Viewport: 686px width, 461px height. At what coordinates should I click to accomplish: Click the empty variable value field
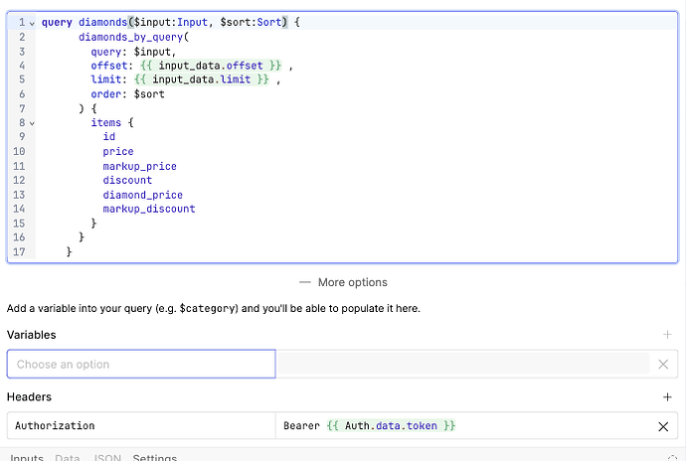(462, 365)
